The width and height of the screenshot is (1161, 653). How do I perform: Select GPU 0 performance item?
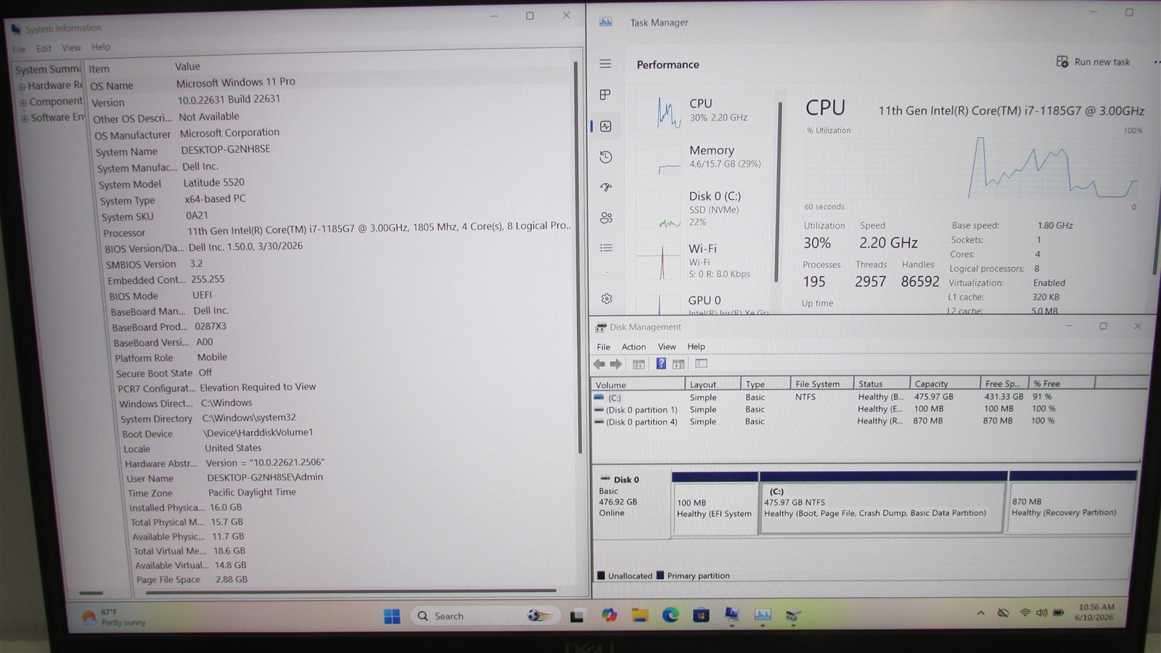[x=703, y=304]
